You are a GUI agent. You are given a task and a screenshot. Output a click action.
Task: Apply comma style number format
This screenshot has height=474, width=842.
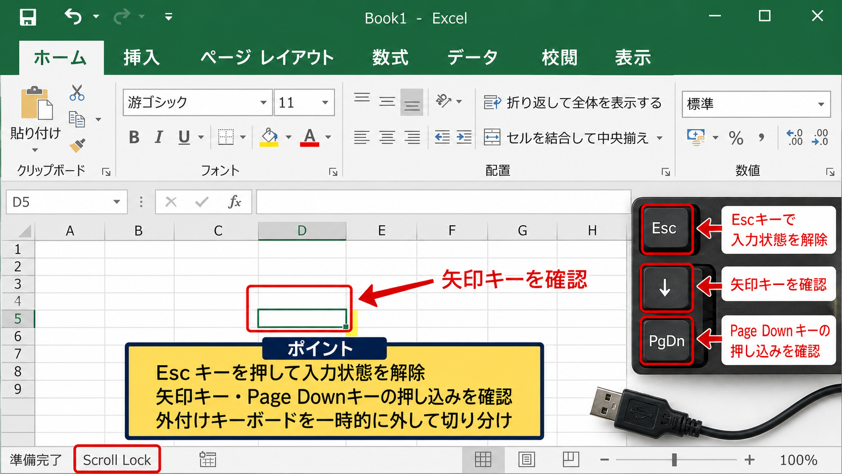tap(761, 137)
